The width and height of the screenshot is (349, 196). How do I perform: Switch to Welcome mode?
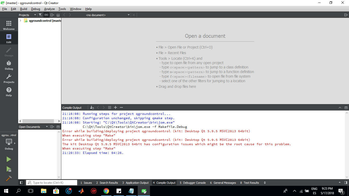point(9,25)
